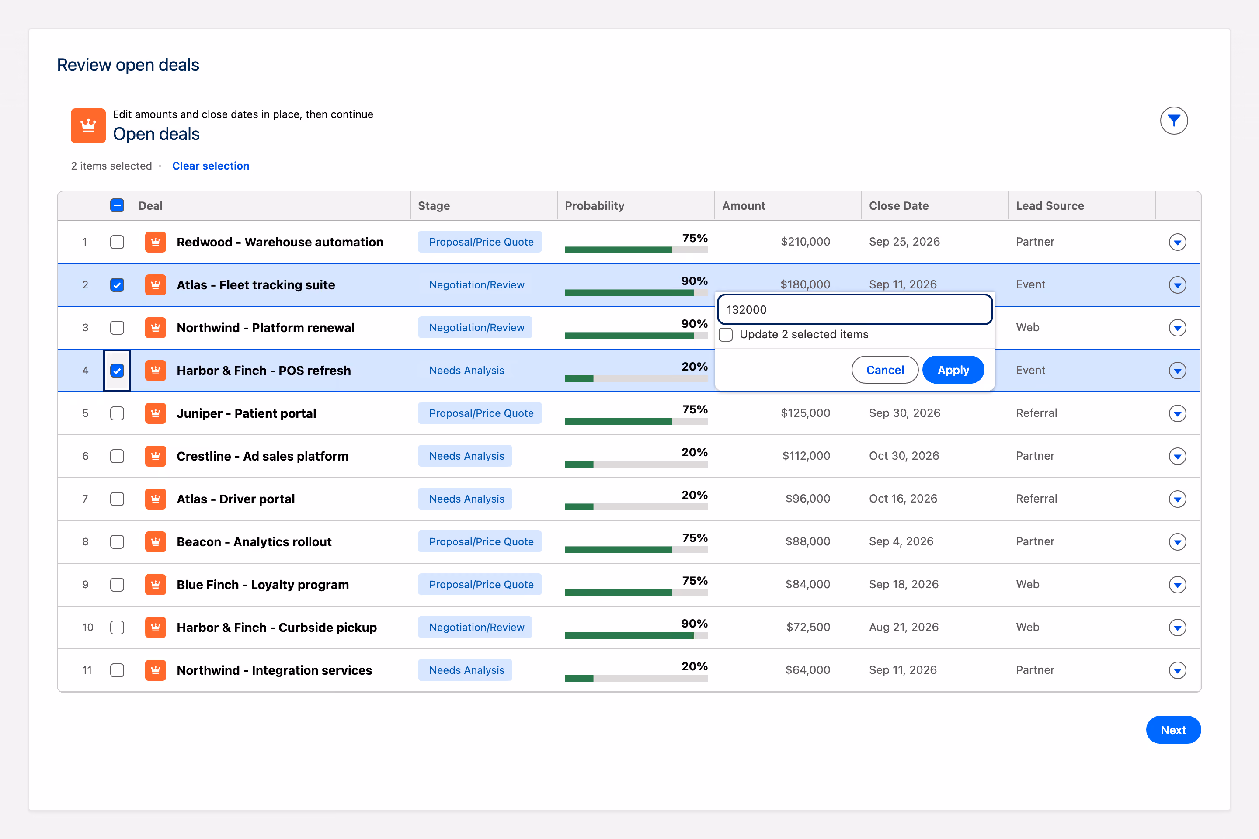The image size is (1259, 839).
Task: Click Beacon - Analytics rollout opportunity icon
Action: pyautogui.click(x=155, y=541)
